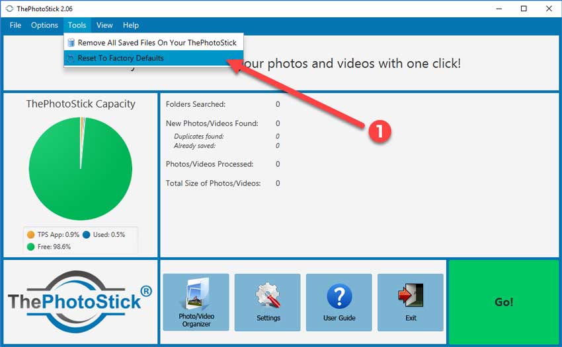Screen dimensions: 562x347
Task: Click the 'Duplicates found:' label
Action: pos(199,137)
